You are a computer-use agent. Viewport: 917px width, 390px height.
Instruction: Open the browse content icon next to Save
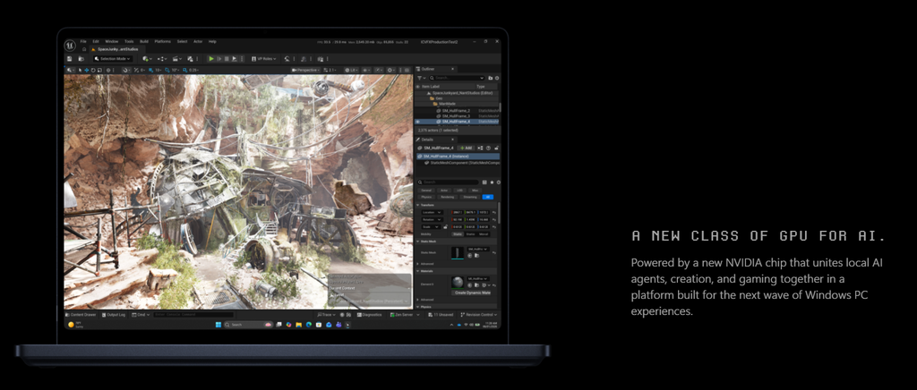point(81,59)
